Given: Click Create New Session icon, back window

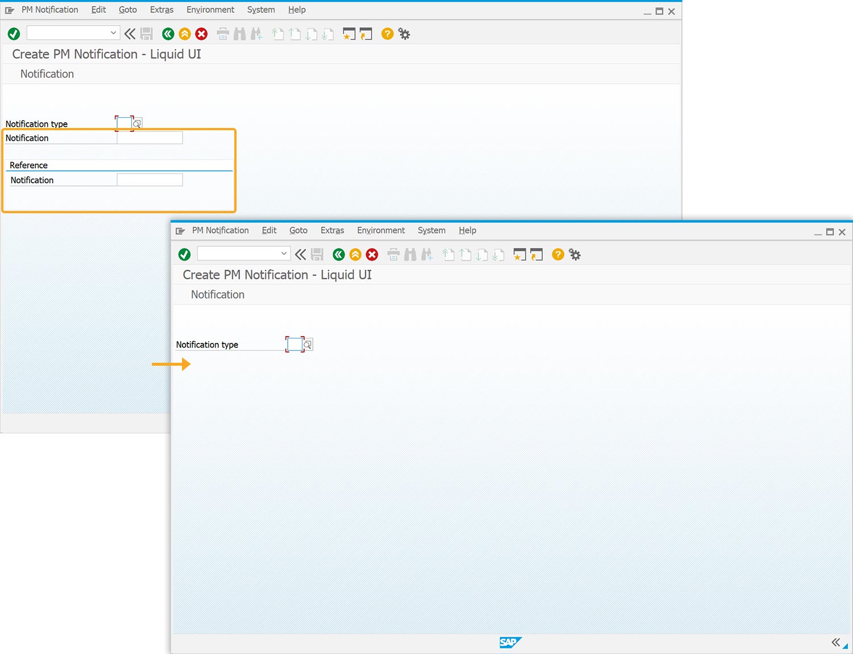Looking at the screenshot, I should point(349,34).
